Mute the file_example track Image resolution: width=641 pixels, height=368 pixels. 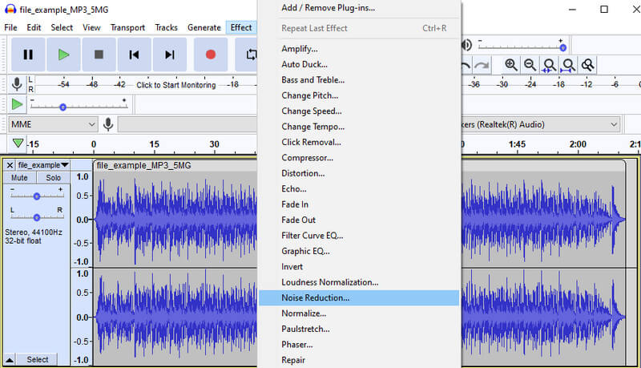tap(19, 178)
